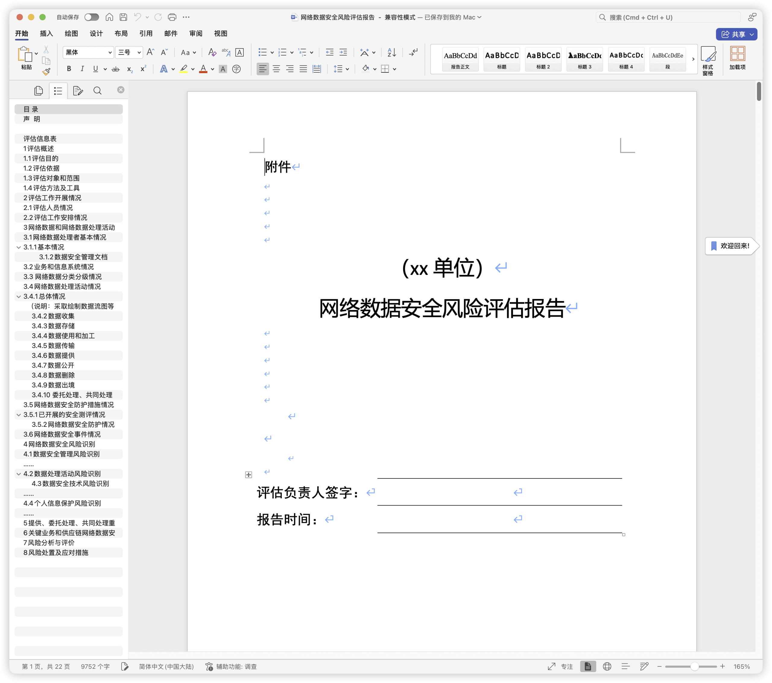This screenshot has height=683, width=772.
Task: Close the navigation sidebar
Action: [121, 90]
